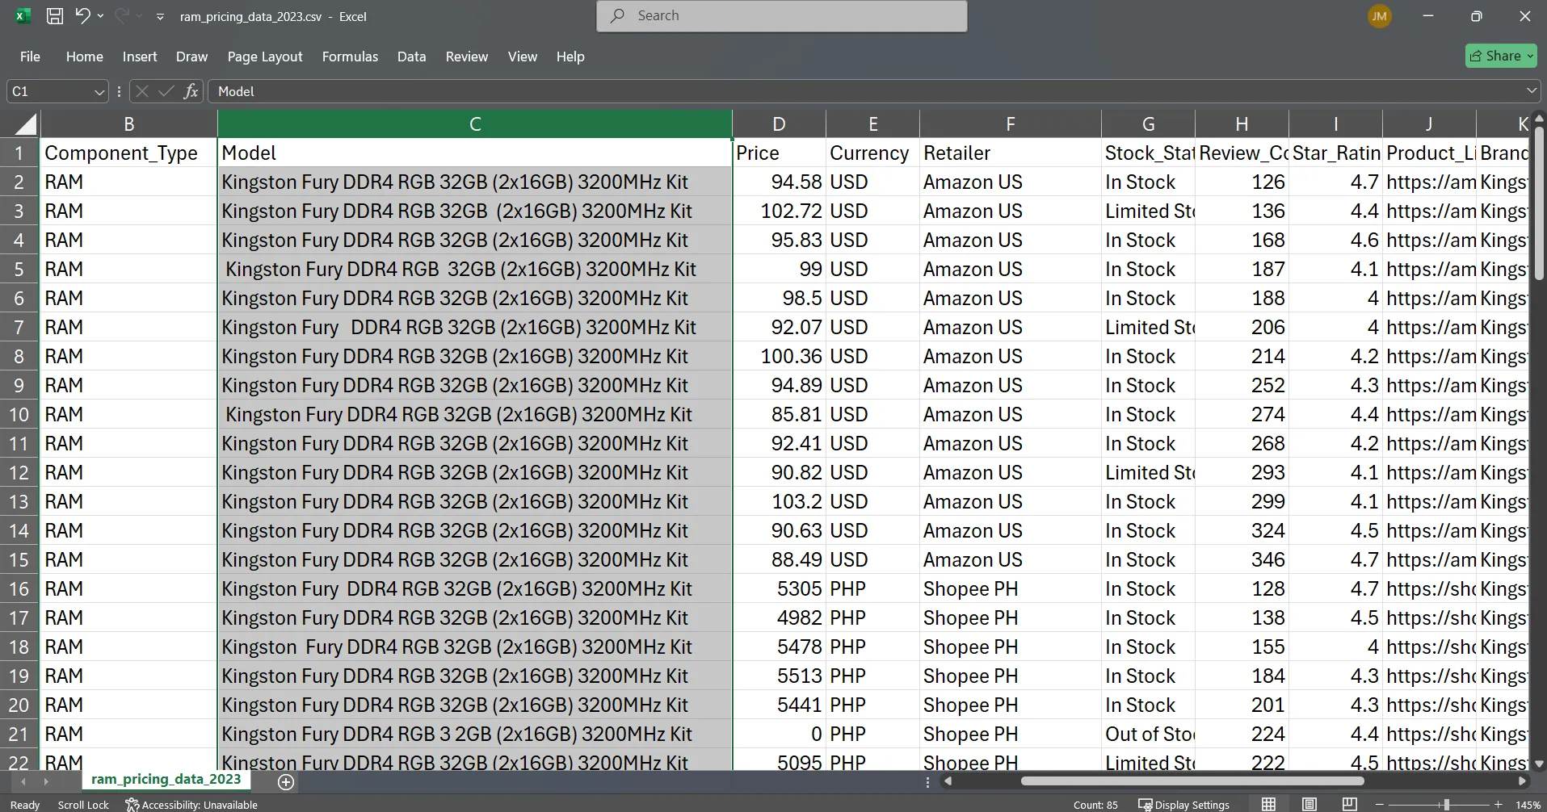Screen dimensions: 1547x812
Task: Switch to the Data ribbon tab
Action: click(410, 57)
